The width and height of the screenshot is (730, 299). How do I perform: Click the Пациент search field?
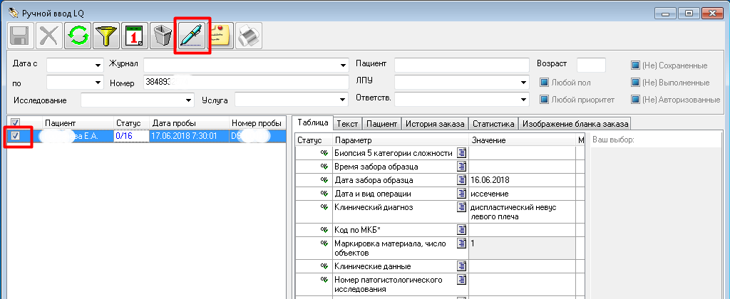click(x=462, y=65)
